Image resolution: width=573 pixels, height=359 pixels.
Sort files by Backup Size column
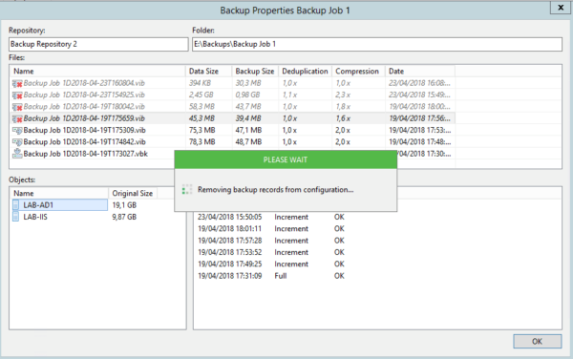point(255,72)
